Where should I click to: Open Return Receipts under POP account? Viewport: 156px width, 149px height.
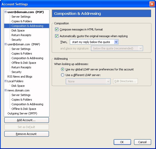coord(21,35)
